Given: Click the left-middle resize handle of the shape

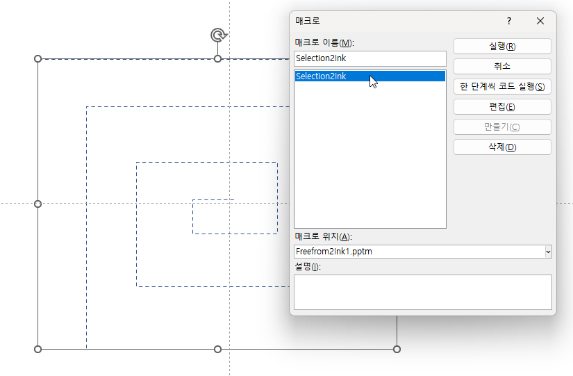Looking at the screenshot, I should pos(38,204).
